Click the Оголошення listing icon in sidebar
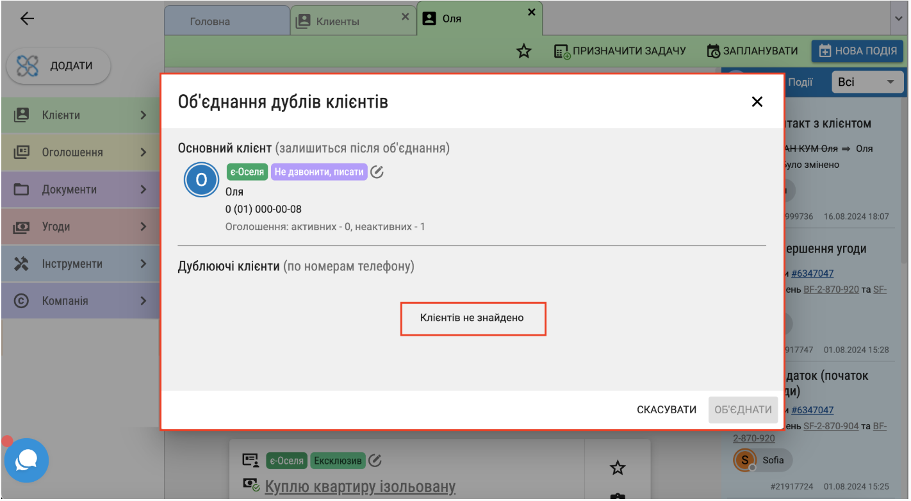The image size is (911, 501). (22, 152)
